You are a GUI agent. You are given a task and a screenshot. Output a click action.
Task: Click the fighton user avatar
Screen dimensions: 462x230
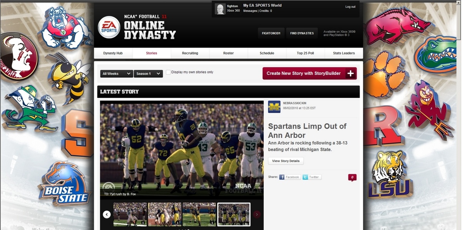(220, 9)
